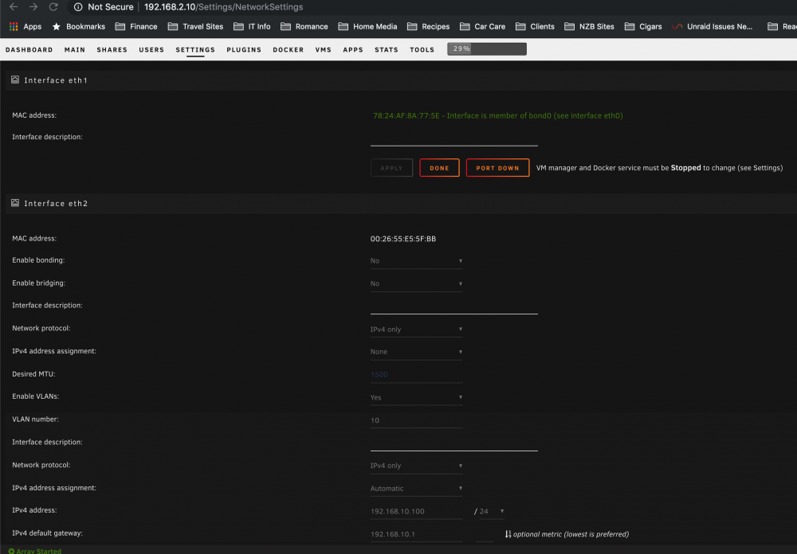This screenshot has width=797, height=554.
Task: Collapse the Interface eth2 section icon
Action: [15, 203]
